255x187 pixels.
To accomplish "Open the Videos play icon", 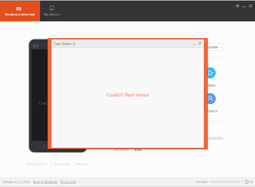I will [x=212, y=73].
